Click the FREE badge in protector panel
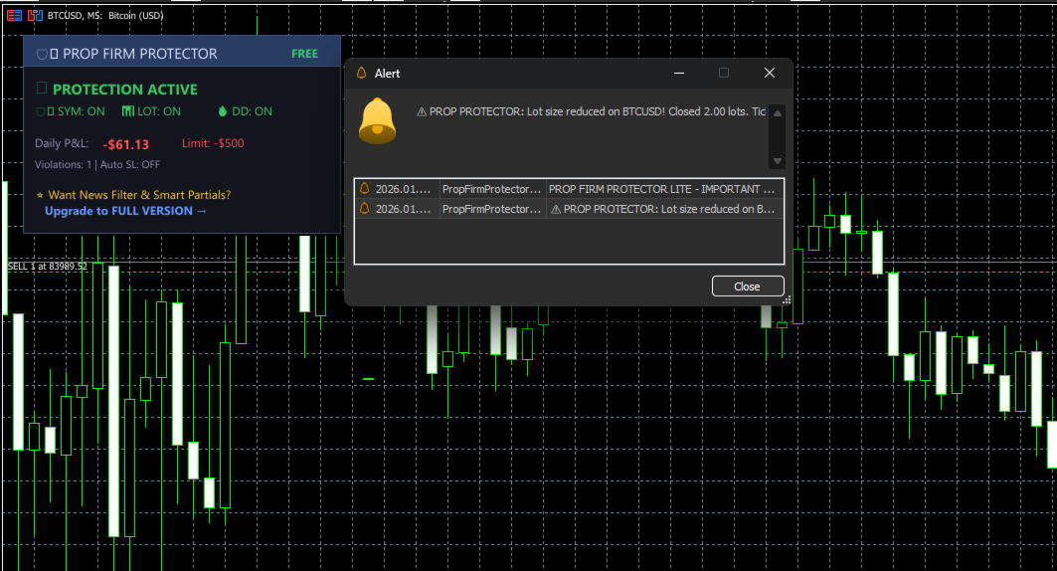 click(x=304, y=54)
